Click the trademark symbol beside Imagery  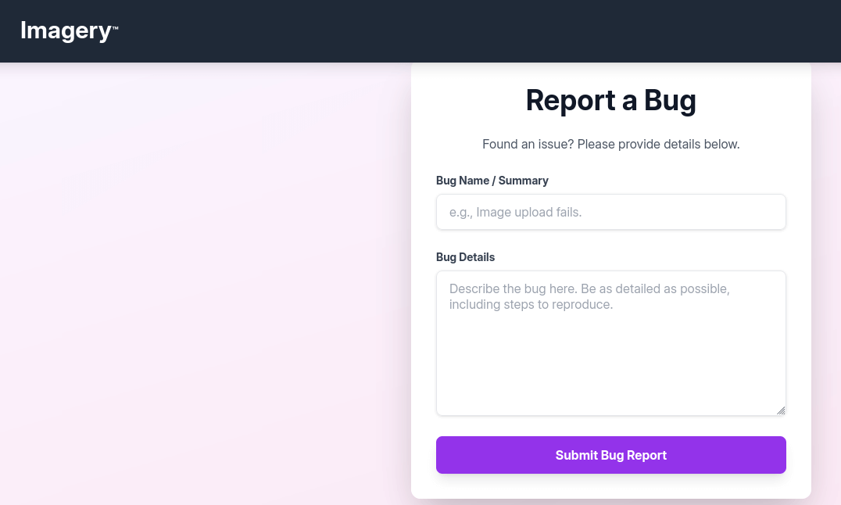pyautogui.click(x=116, y=28)
